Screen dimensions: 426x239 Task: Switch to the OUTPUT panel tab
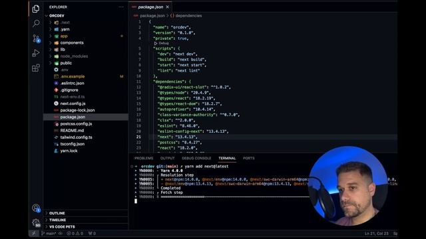(x=167, y=158)
